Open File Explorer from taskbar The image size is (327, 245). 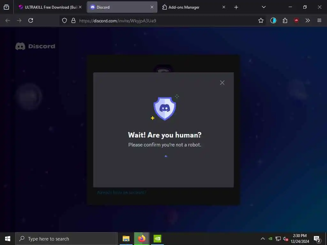126,239
